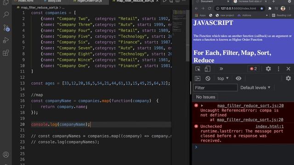Open the index.html:1 source link

(x=270, y=126)
